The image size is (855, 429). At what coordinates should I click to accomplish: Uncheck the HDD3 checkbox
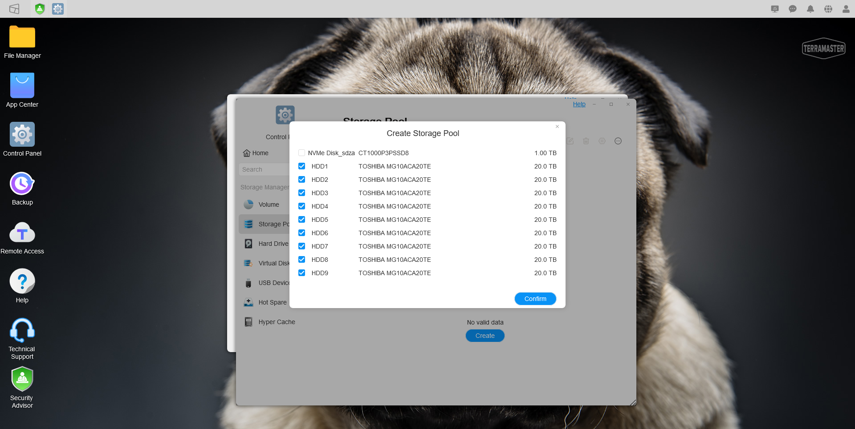301,193
